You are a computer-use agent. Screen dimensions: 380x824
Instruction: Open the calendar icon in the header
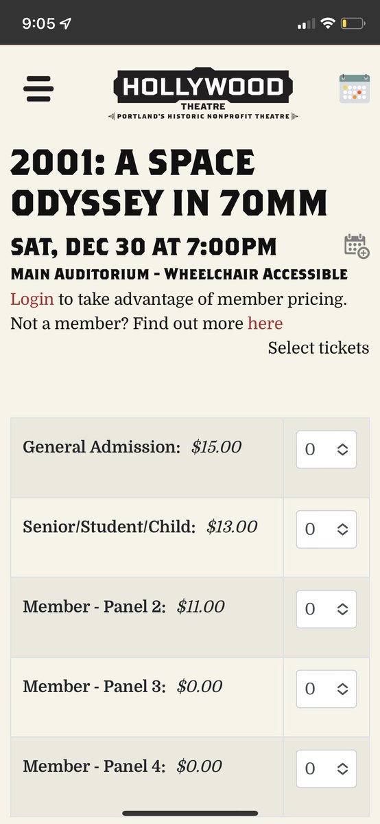(355, 89)
